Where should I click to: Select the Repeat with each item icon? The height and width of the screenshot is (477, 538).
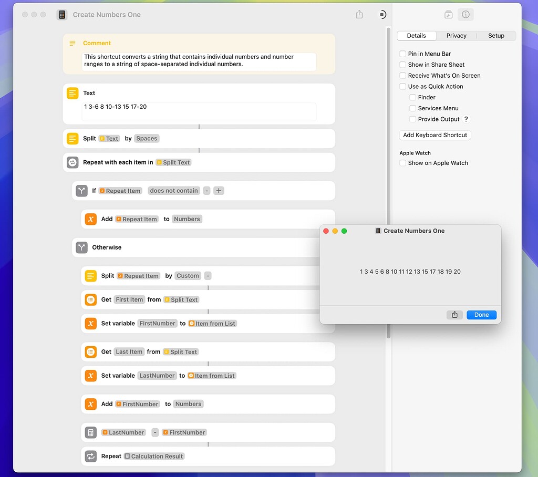coord(72,162)
